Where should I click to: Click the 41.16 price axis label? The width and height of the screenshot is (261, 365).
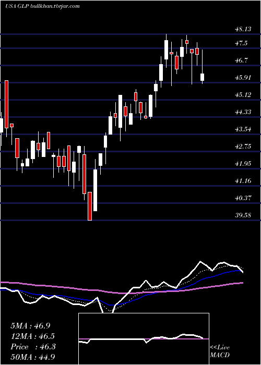243,180
